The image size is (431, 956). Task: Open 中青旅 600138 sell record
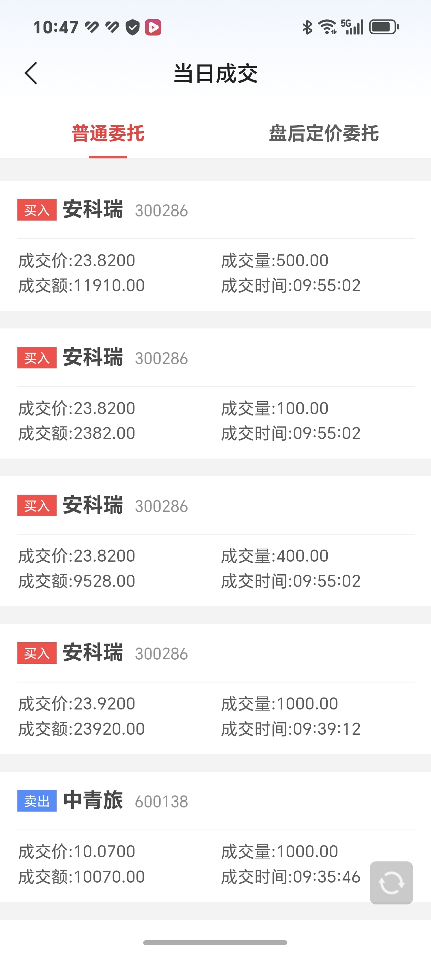coord(215,836)
